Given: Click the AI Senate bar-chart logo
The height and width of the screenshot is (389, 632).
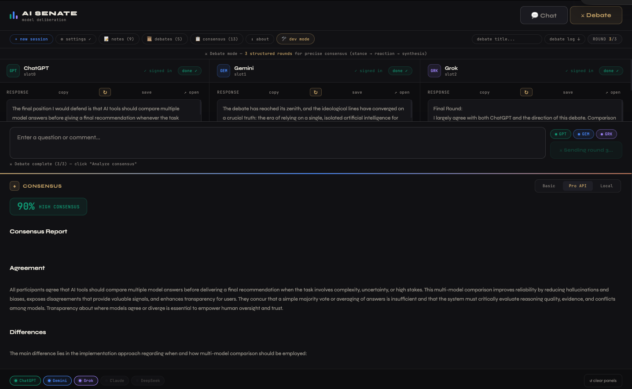Looking at the screenshot, I should (14, 15).
